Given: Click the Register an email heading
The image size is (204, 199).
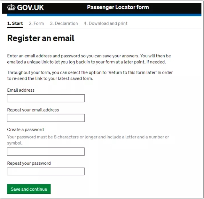Looking at the screenshot, I should pos(41,38).
